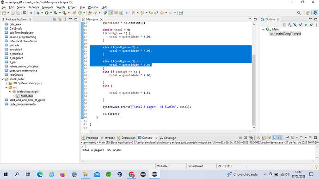Screen dimensions: 319x179
Task: Click Clear Console icon
Action: (x=258, y=138)
